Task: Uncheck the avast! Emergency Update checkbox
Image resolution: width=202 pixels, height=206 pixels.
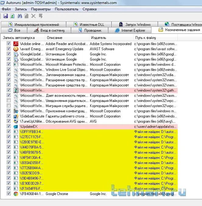Action: click(x=9, y=49)
